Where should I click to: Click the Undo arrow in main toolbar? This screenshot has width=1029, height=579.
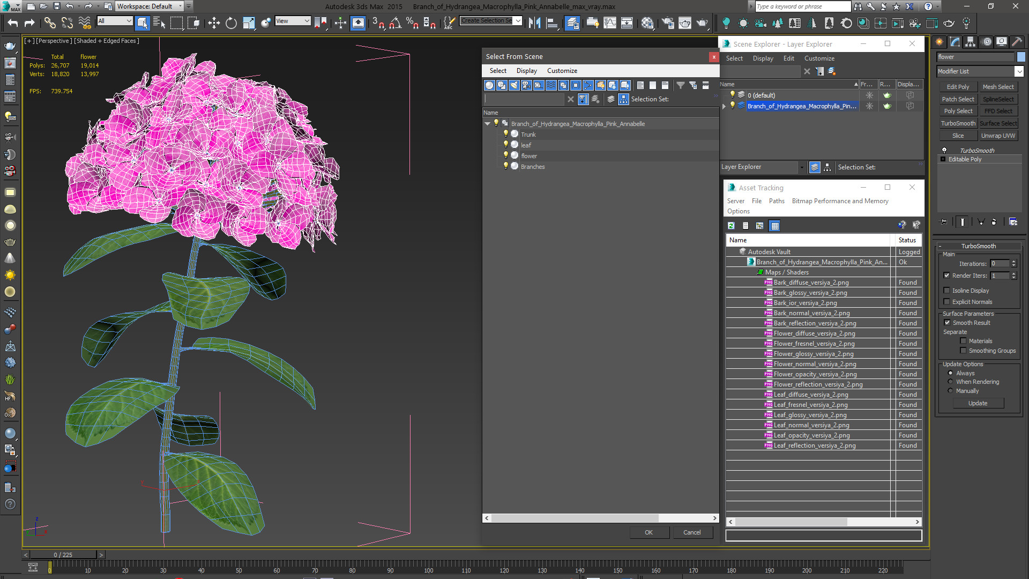[13, 23]
